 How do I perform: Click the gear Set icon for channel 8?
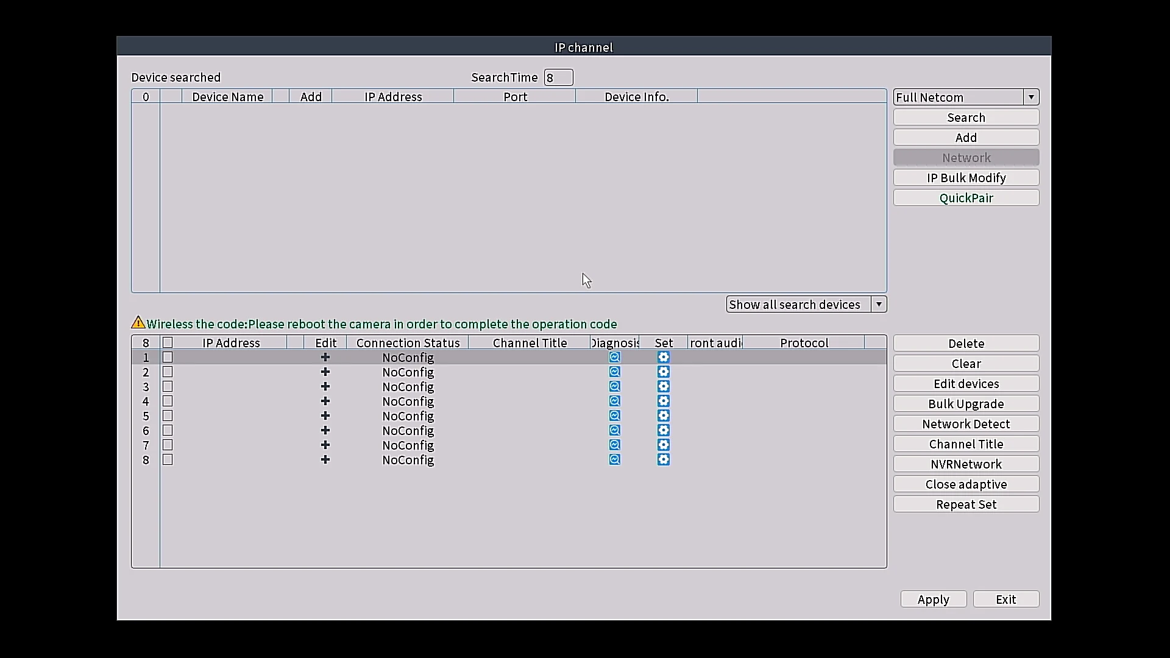(x=664, y=460)
